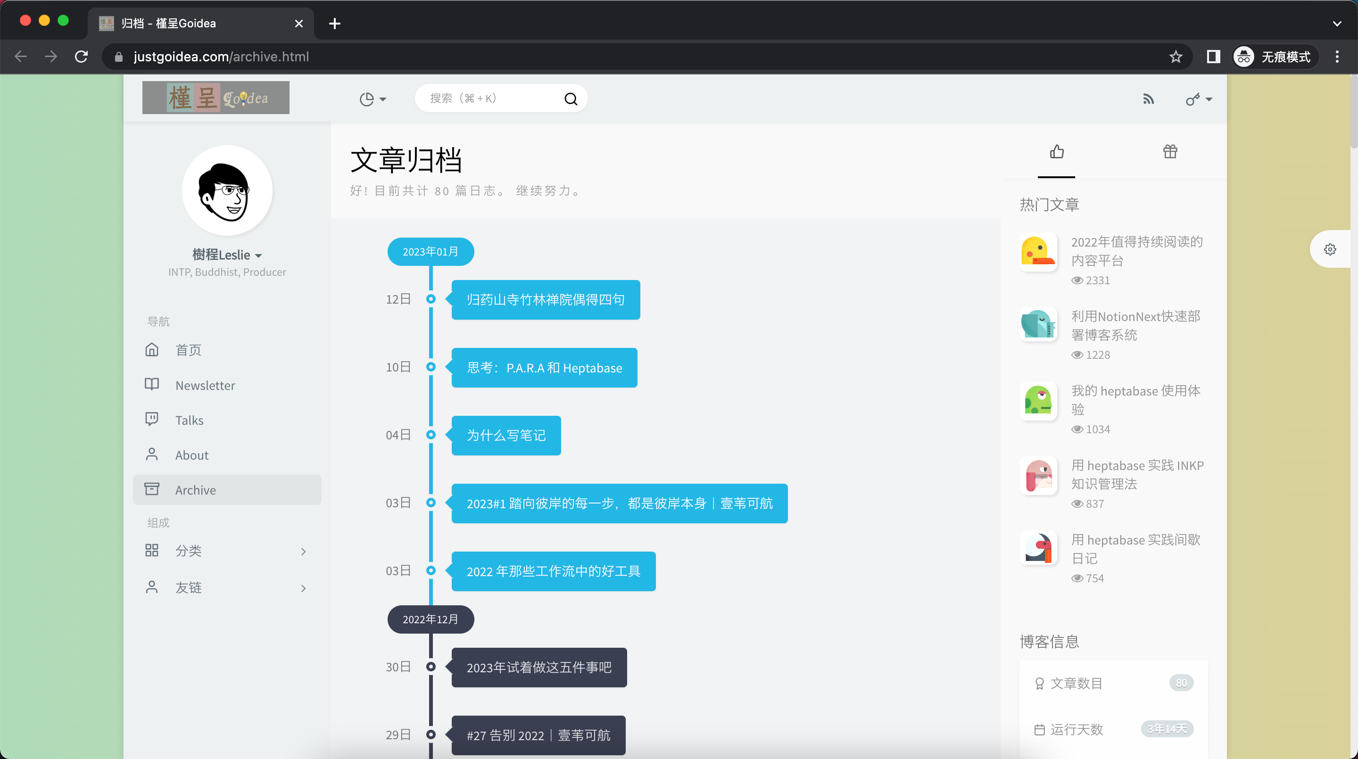Go to 首页 navigation link
1358x759 pixels.
coord(227,350)
